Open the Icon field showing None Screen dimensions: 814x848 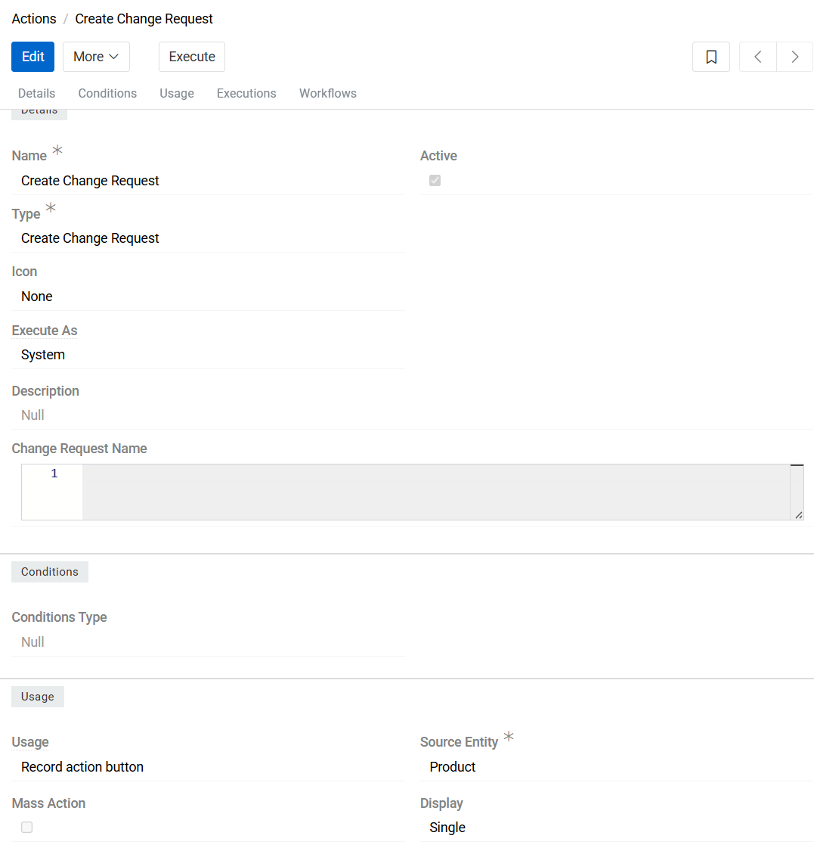tap(36, 296)
